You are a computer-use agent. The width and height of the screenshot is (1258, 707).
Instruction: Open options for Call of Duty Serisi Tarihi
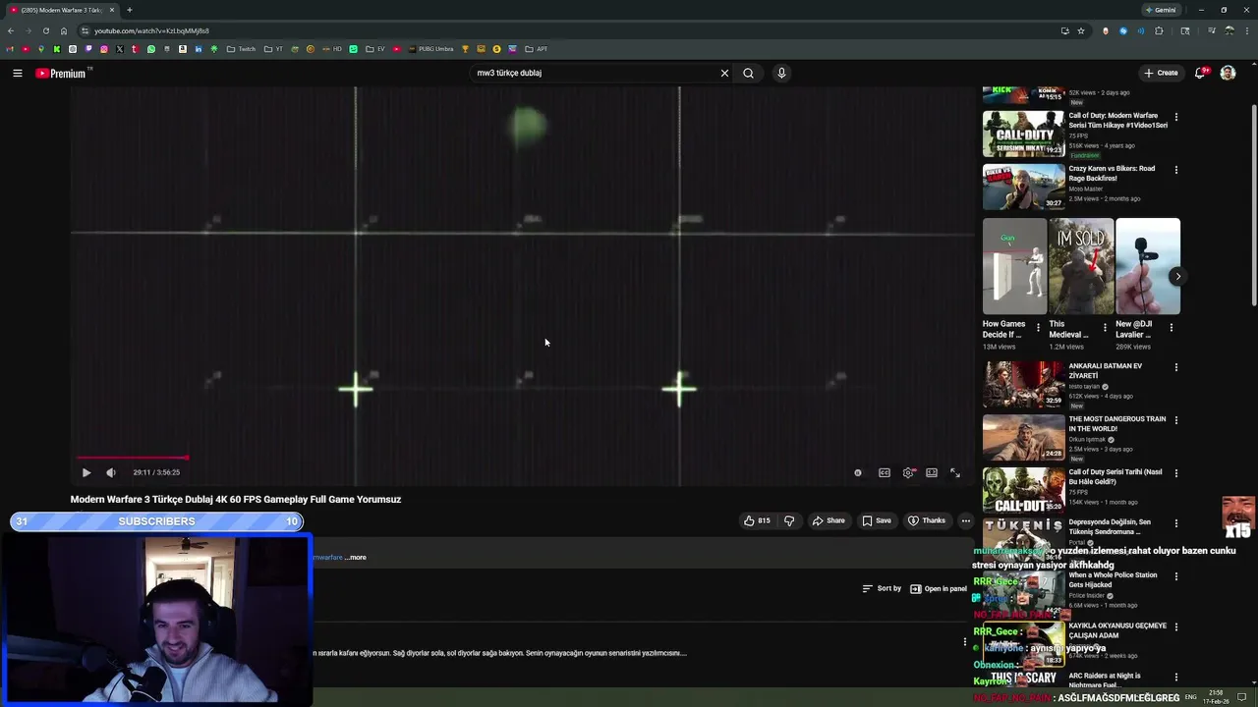click(1176, 474)
